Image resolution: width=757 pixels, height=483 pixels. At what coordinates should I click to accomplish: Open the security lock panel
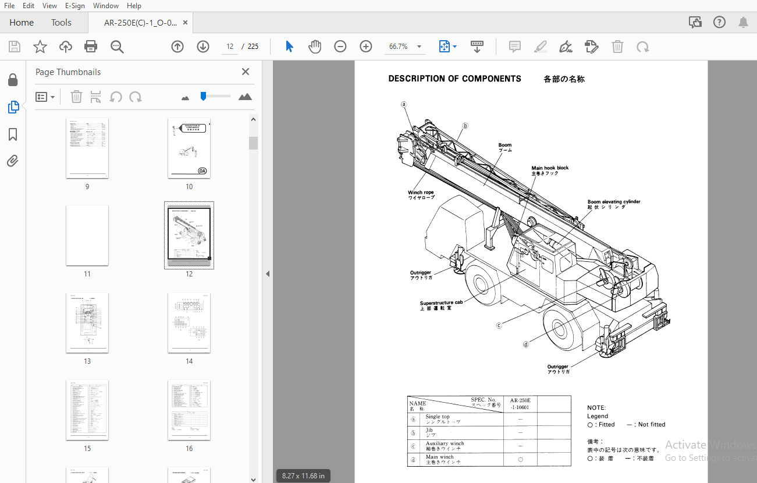click(x=13, y=80)
